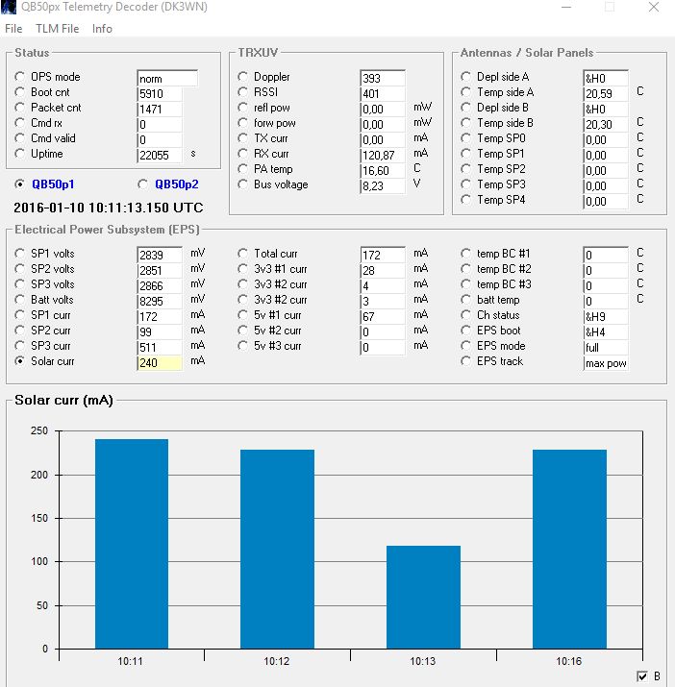Screen dimensions: 675x687
Task: Click the Bus voltage field showing 8,23
Action: click(x=383, y=185)
